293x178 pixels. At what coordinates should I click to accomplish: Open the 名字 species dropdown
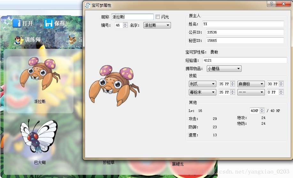(x=157, y=25)
